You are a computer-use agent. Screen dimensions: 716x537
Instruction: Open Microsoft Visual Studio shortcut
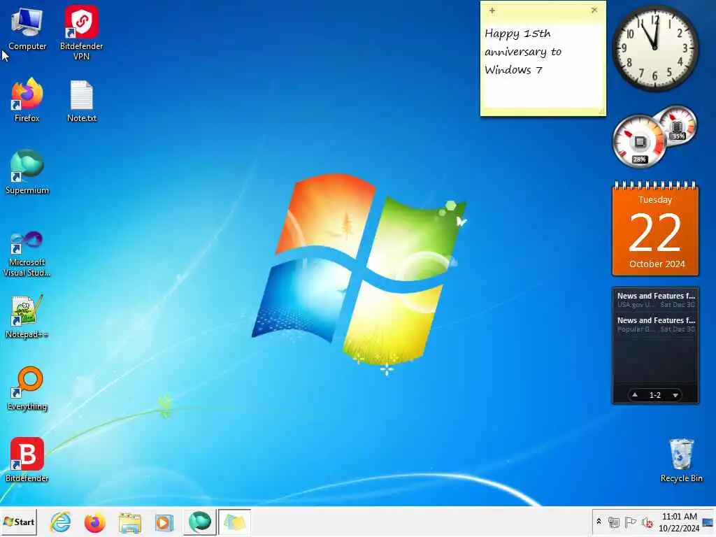coord(27,253)
